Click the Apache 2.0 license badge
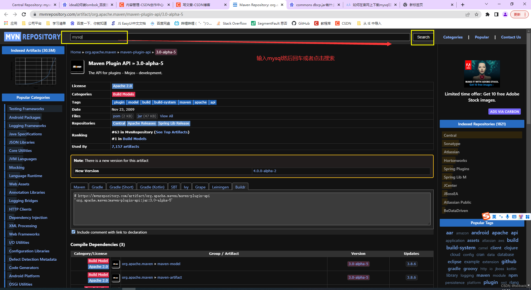 (123, 86)
